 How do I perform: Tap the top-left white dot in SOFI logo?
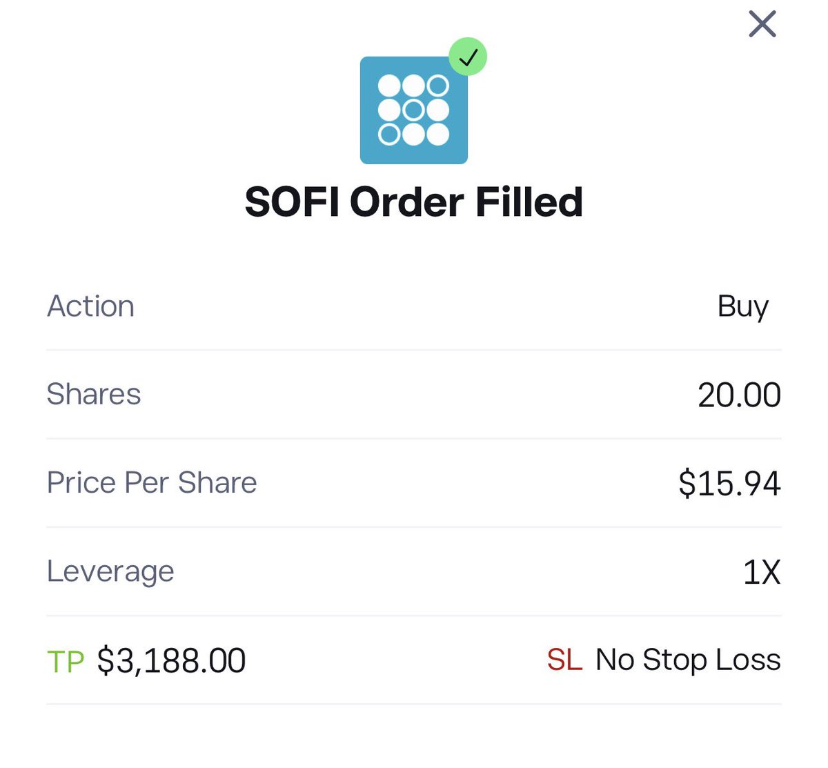[x=390, y=86]
